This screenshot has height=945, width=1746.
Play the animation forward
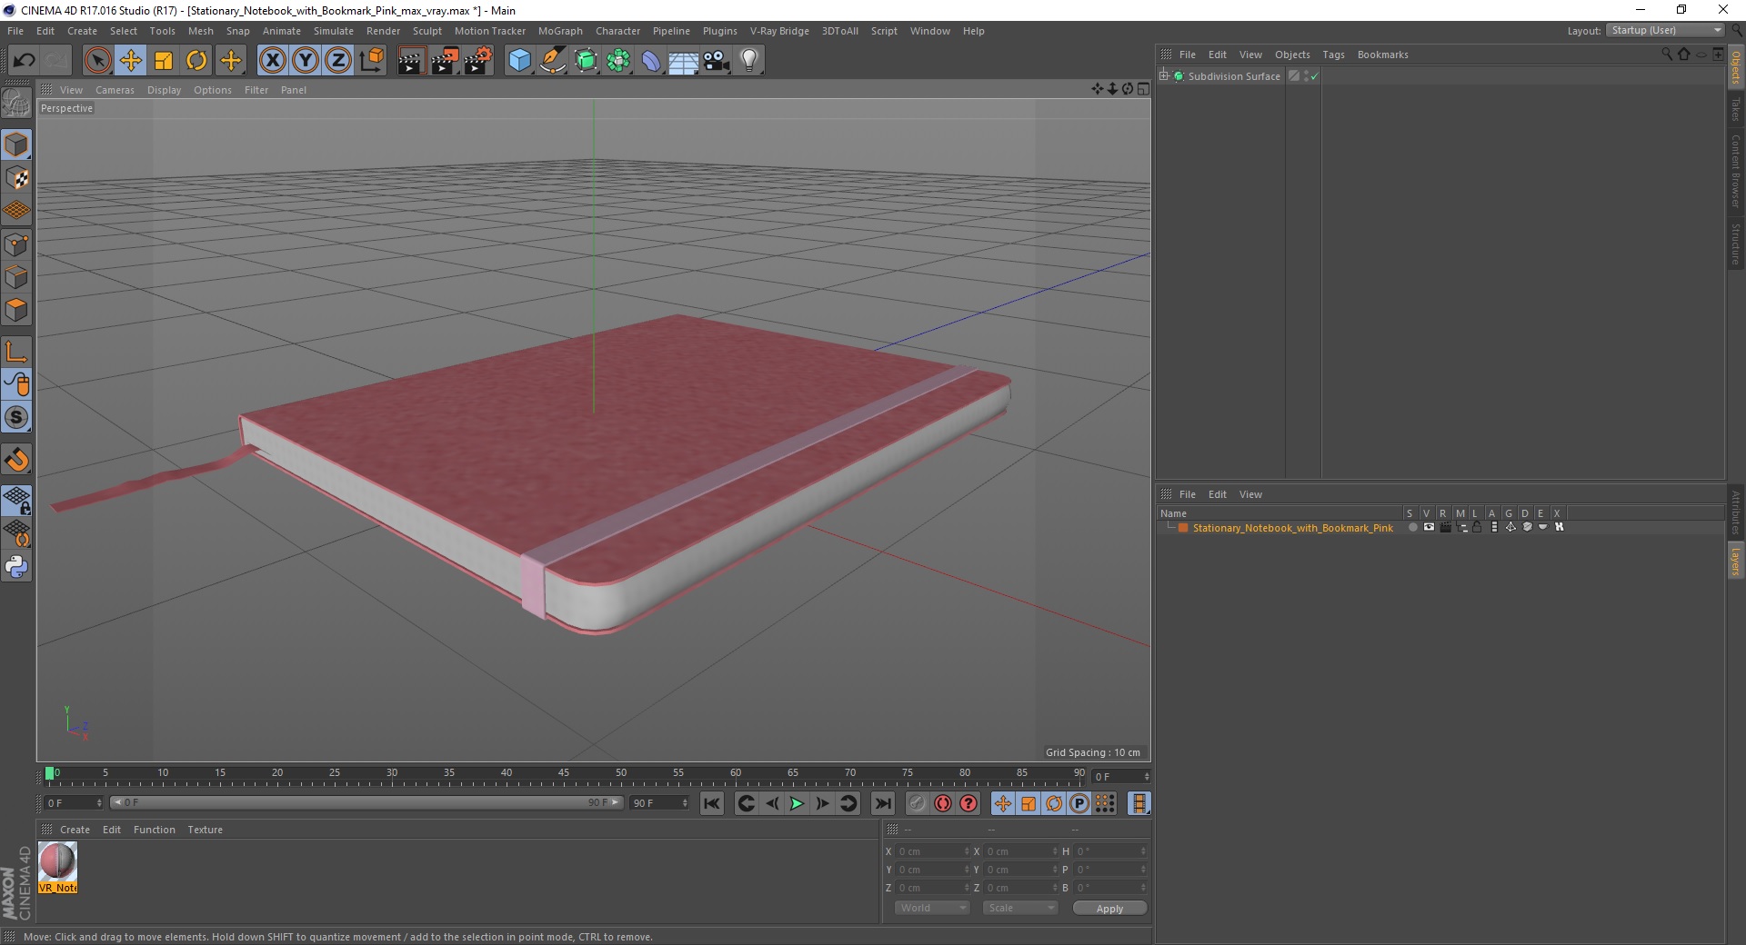pyautogui.click(x=797, y=803)
